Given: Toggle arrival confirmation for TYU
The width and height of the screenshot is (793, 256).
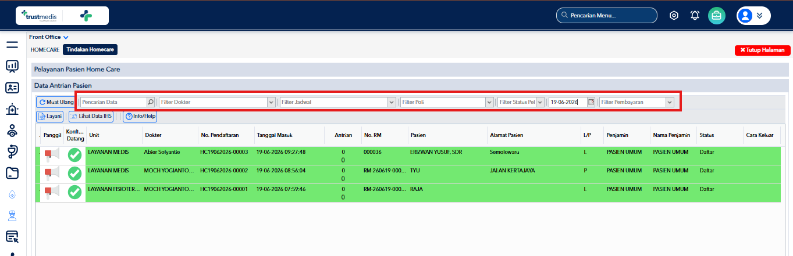Looking at the screenshot, I should (74, 174).
